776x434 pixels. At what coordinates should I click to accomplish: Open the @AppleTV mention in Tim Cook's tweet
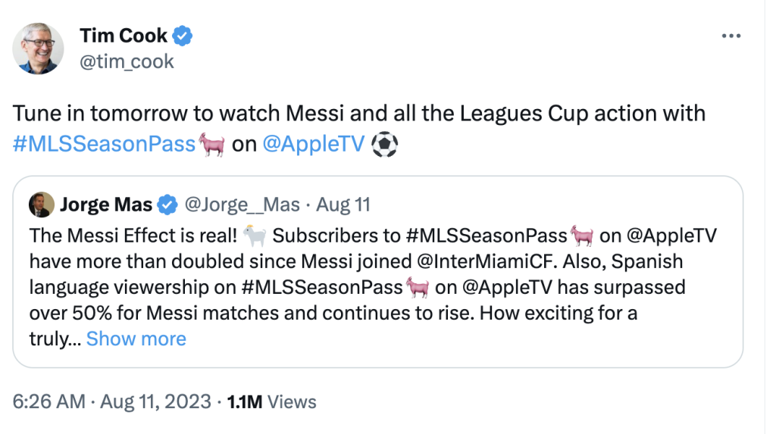[x=313, y=143]
